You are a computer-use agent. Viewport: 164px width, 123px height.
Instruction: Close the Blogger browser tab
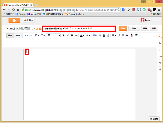[31, 5]
